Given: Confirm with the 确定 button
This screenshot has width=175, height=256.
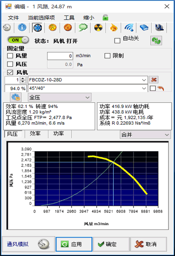Looking at the screenshot, I should point(111,244).
